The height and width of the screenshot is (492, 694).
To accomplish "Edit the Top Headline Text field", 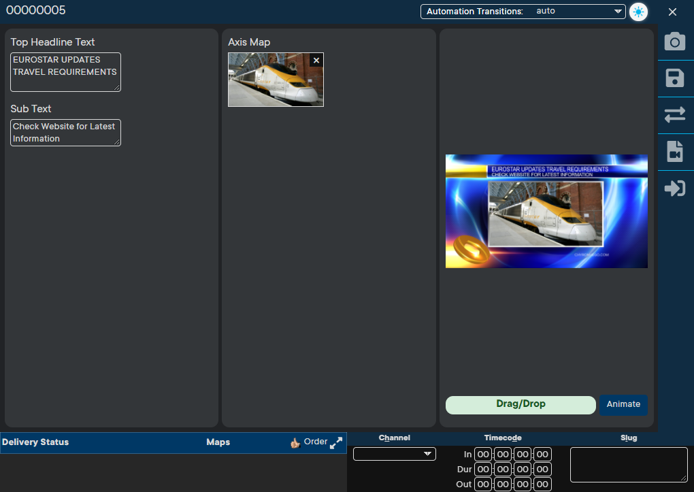I will click(x=65, y=72).
